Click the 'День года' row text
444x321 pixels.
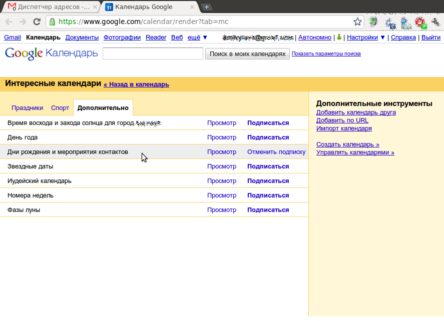point(23,137)
